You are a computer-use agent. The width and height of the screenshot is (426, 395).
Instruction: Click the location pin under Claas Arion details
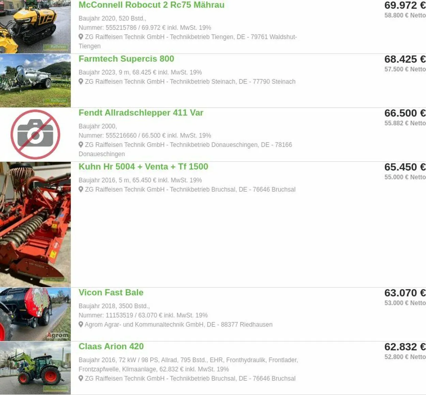coord(81,378)
